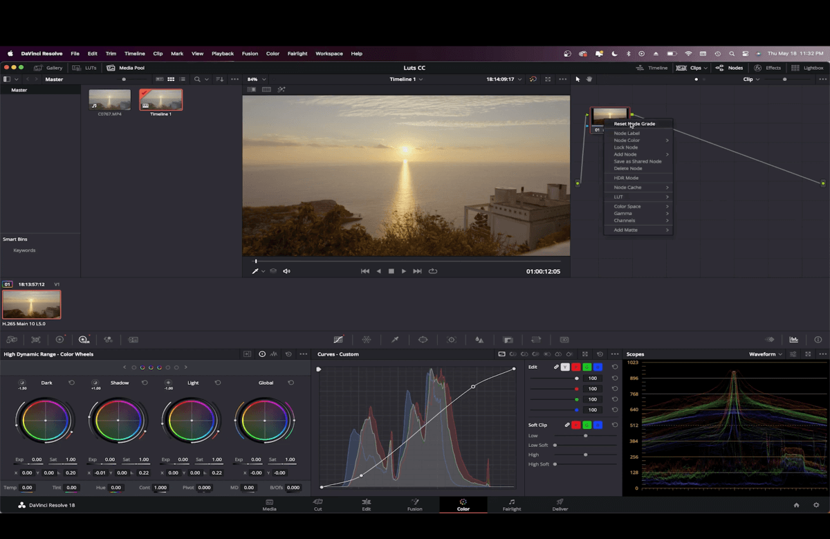Adjust the media pool thumbnail size slider
Screen dimensions: 830x539
[x=124, y=79]
